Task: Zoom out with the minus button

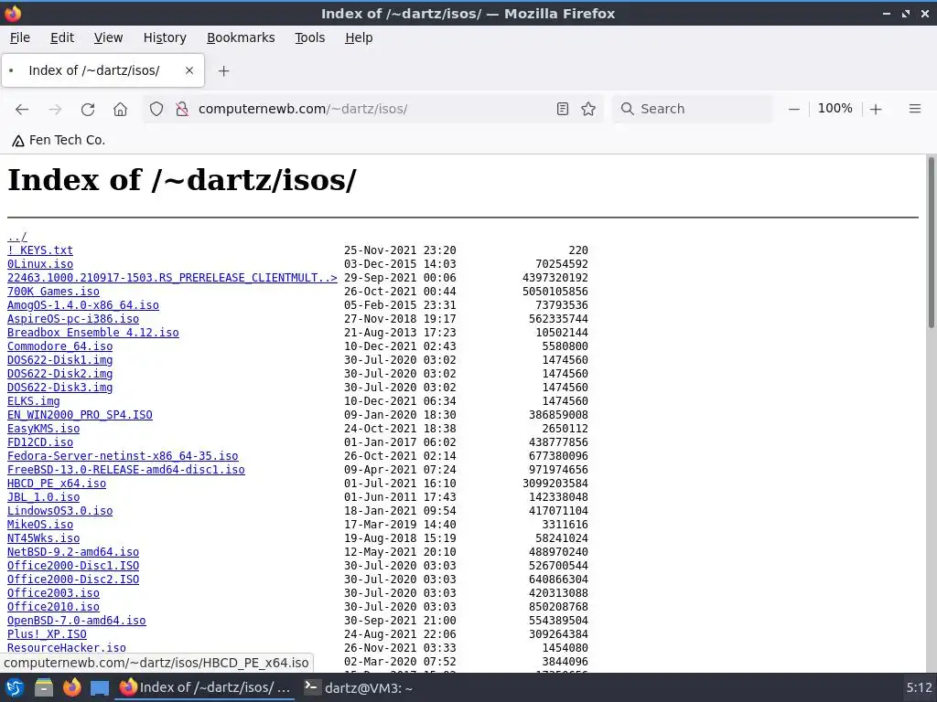Action: tap(793, 109)
